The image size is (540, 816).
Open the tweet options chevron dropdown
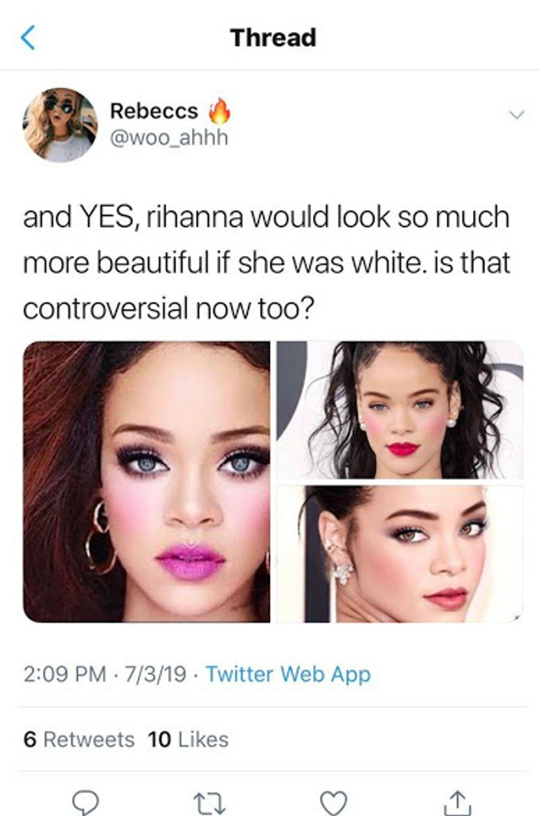(x=516, y=115)
